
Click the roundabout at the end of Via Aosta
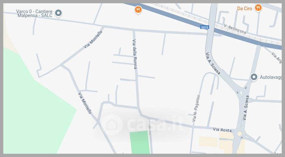(239, 134)
